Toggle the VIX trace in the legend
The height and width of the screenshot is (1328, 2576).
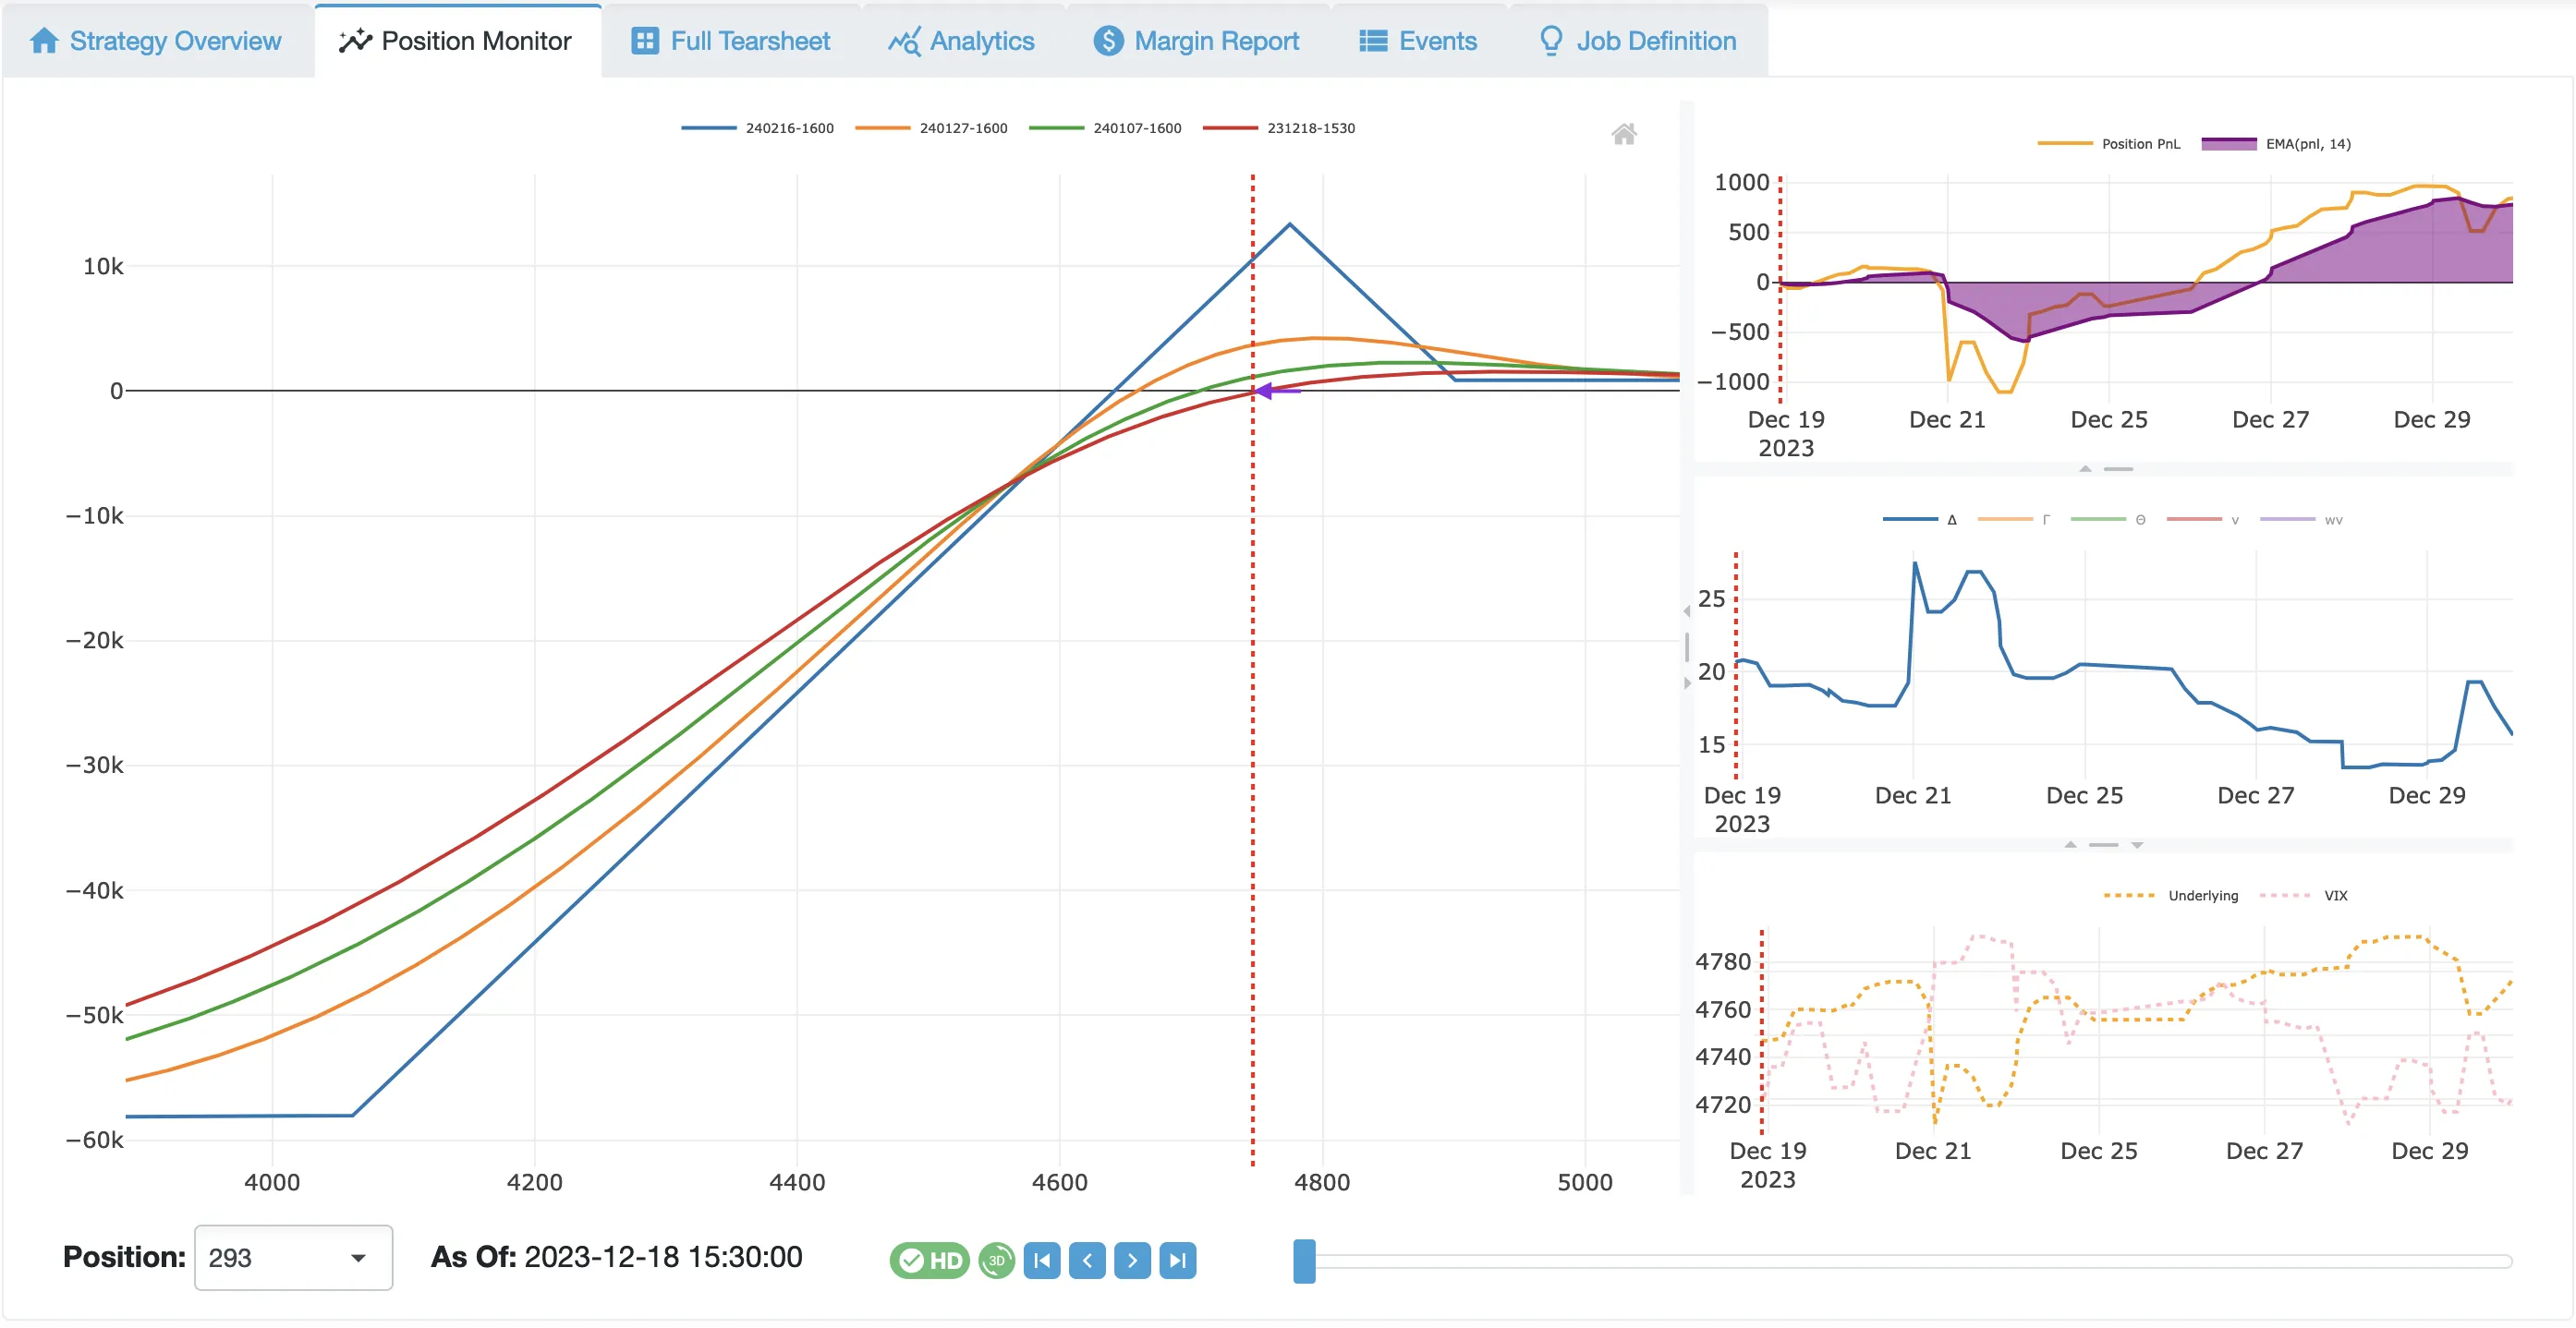click(2335, 895)
